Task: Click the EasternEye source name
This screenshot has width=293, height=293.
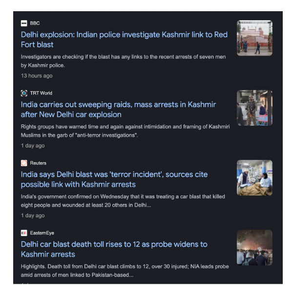Action: [x=42, y=233]
